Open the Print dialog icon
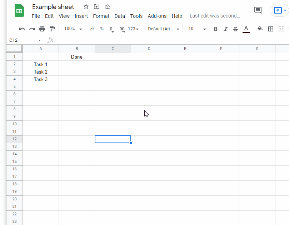The image size is (289, 225). point(42,29)
